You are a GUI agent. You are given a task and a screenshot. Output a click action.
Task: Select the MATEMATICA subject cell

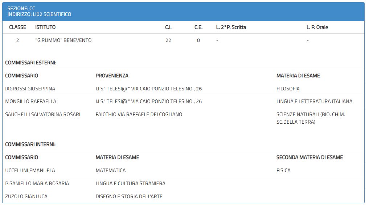tap(111, 171)
